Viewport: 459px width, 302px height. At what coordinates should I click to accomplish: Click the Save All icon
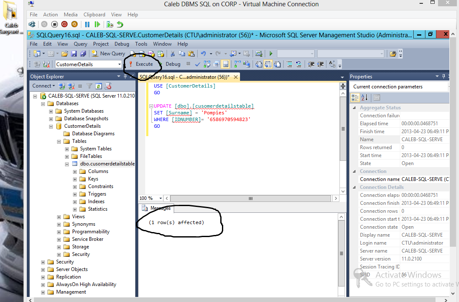point(83,54)
